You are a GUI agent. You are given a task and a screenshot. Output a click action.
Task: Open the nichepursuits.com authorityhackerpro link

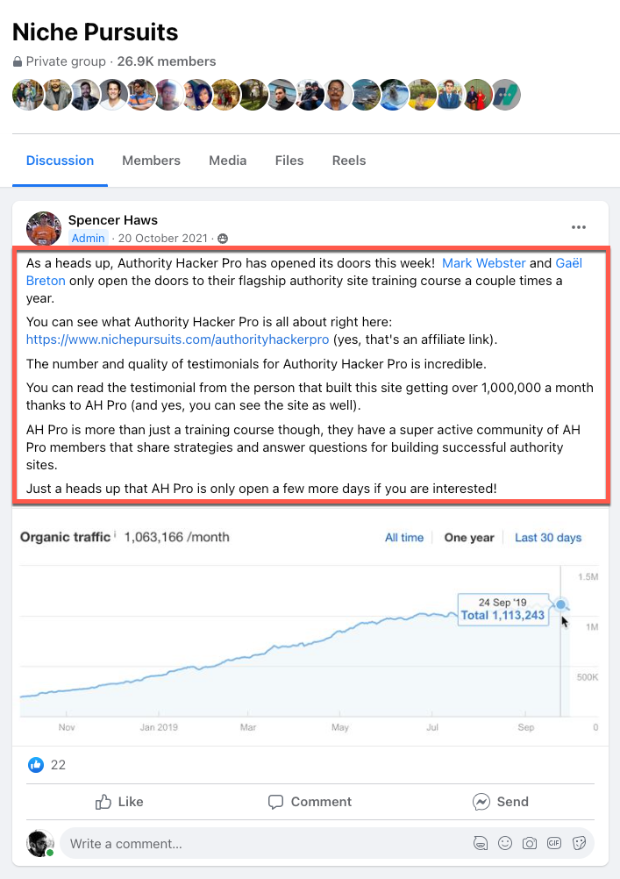pyautogui.click(x=177, y=339)
